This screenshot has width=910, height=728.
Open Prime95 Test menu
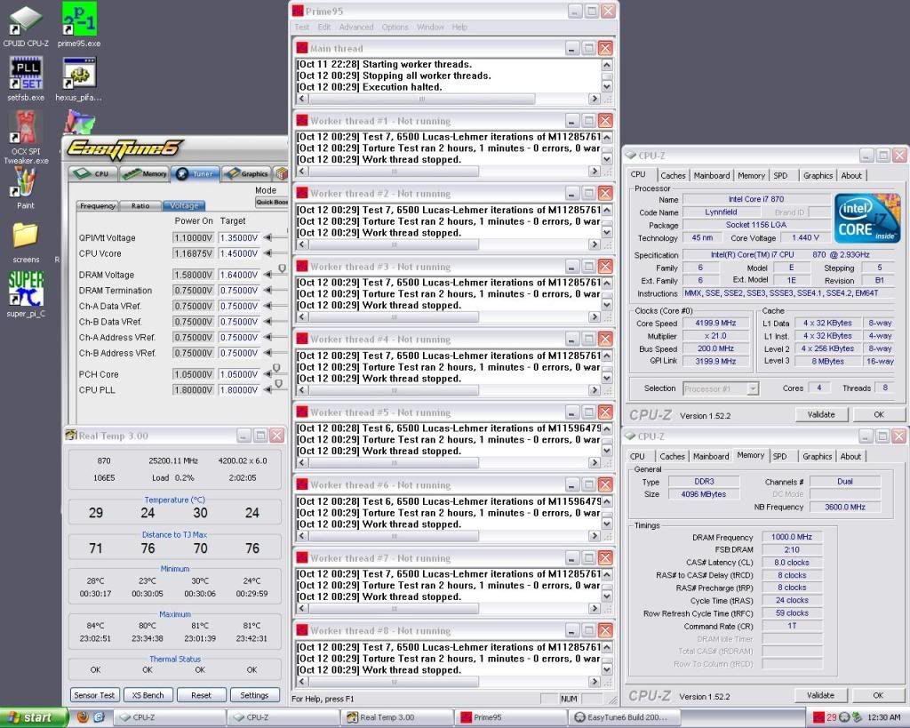pyautogui.click(x=302, y=27)
